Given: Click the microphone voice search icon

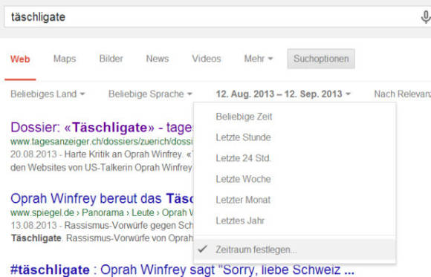Looking at the screenshot, I should click(426, 17).
